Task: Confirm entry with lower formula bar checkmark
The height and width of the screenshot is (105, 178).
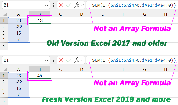Action: [69, 60]
